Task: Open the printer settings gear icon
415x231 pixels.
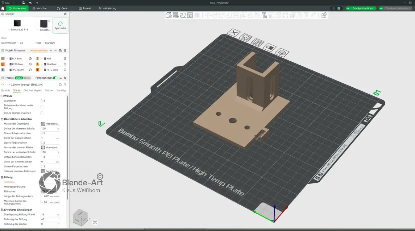Action: 65,14
